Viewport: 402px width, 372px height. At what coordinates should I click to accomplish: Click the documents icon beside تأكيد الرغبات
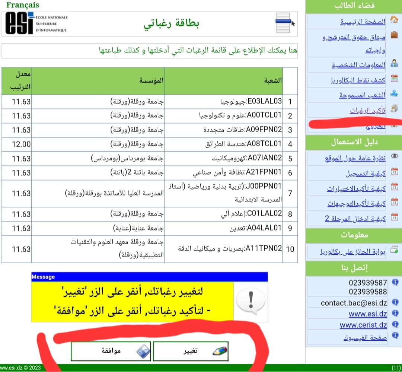(x=394, y=109)
